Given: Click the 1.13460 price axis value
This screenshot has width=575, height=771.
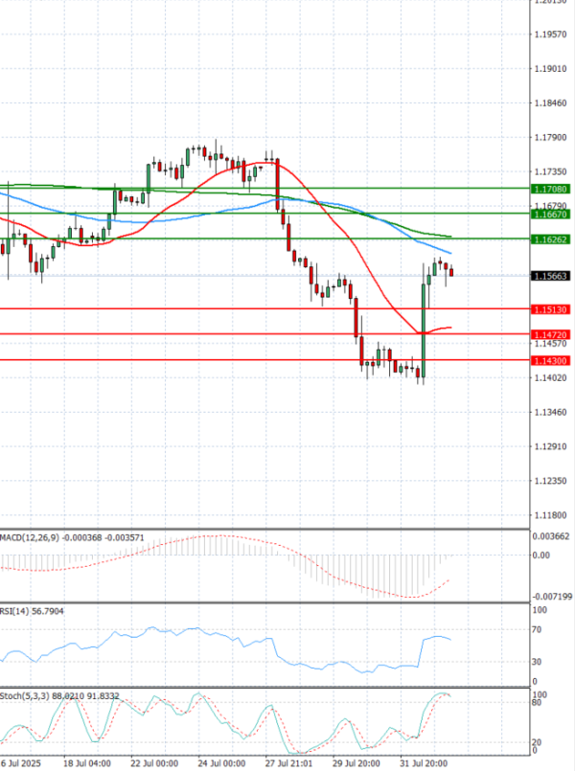Looking at the screenshot, I should 550,412.
